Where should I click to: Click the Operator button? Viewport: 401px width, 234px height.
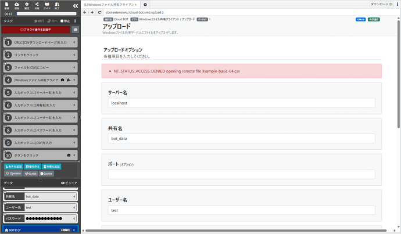[13, 174]
